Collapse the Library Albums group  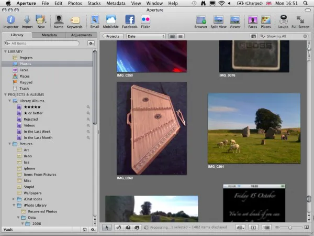[10, 101]
